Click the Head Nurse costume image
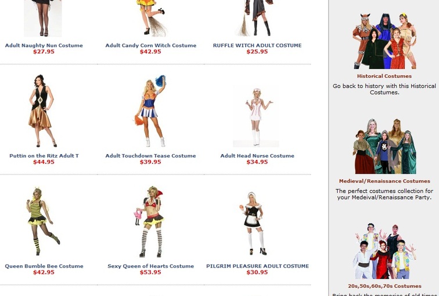The image size is (439, 296). [x=256, y=117]
